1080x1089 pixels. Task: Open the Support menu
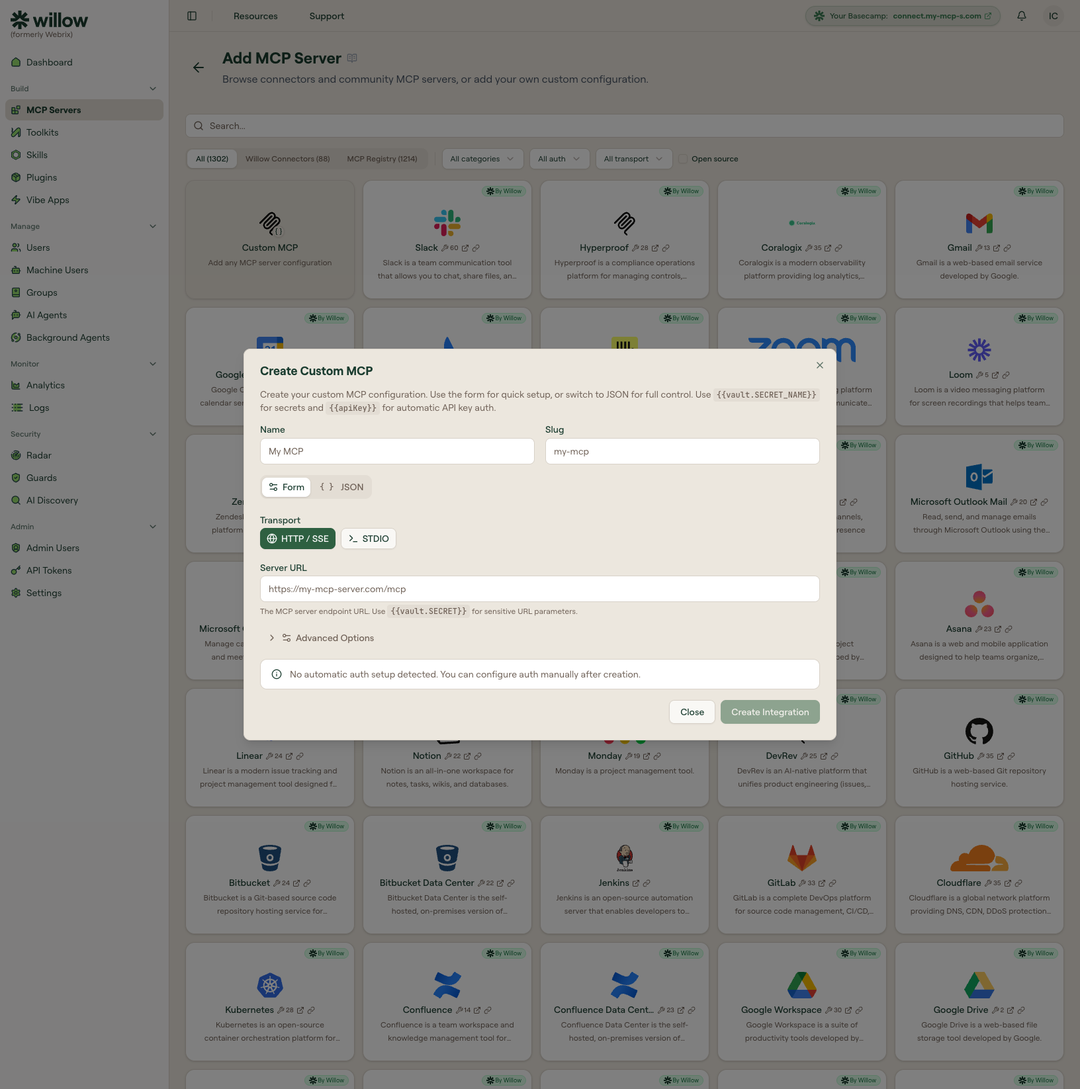(x=327, y=16)
